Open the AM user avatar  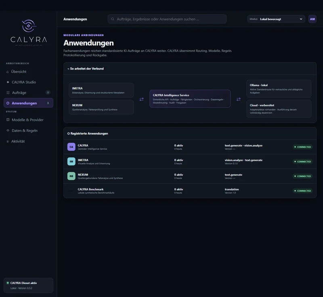[312, 19]
